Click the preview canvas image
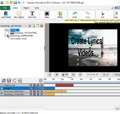120x114 pixels. (93, 48)
